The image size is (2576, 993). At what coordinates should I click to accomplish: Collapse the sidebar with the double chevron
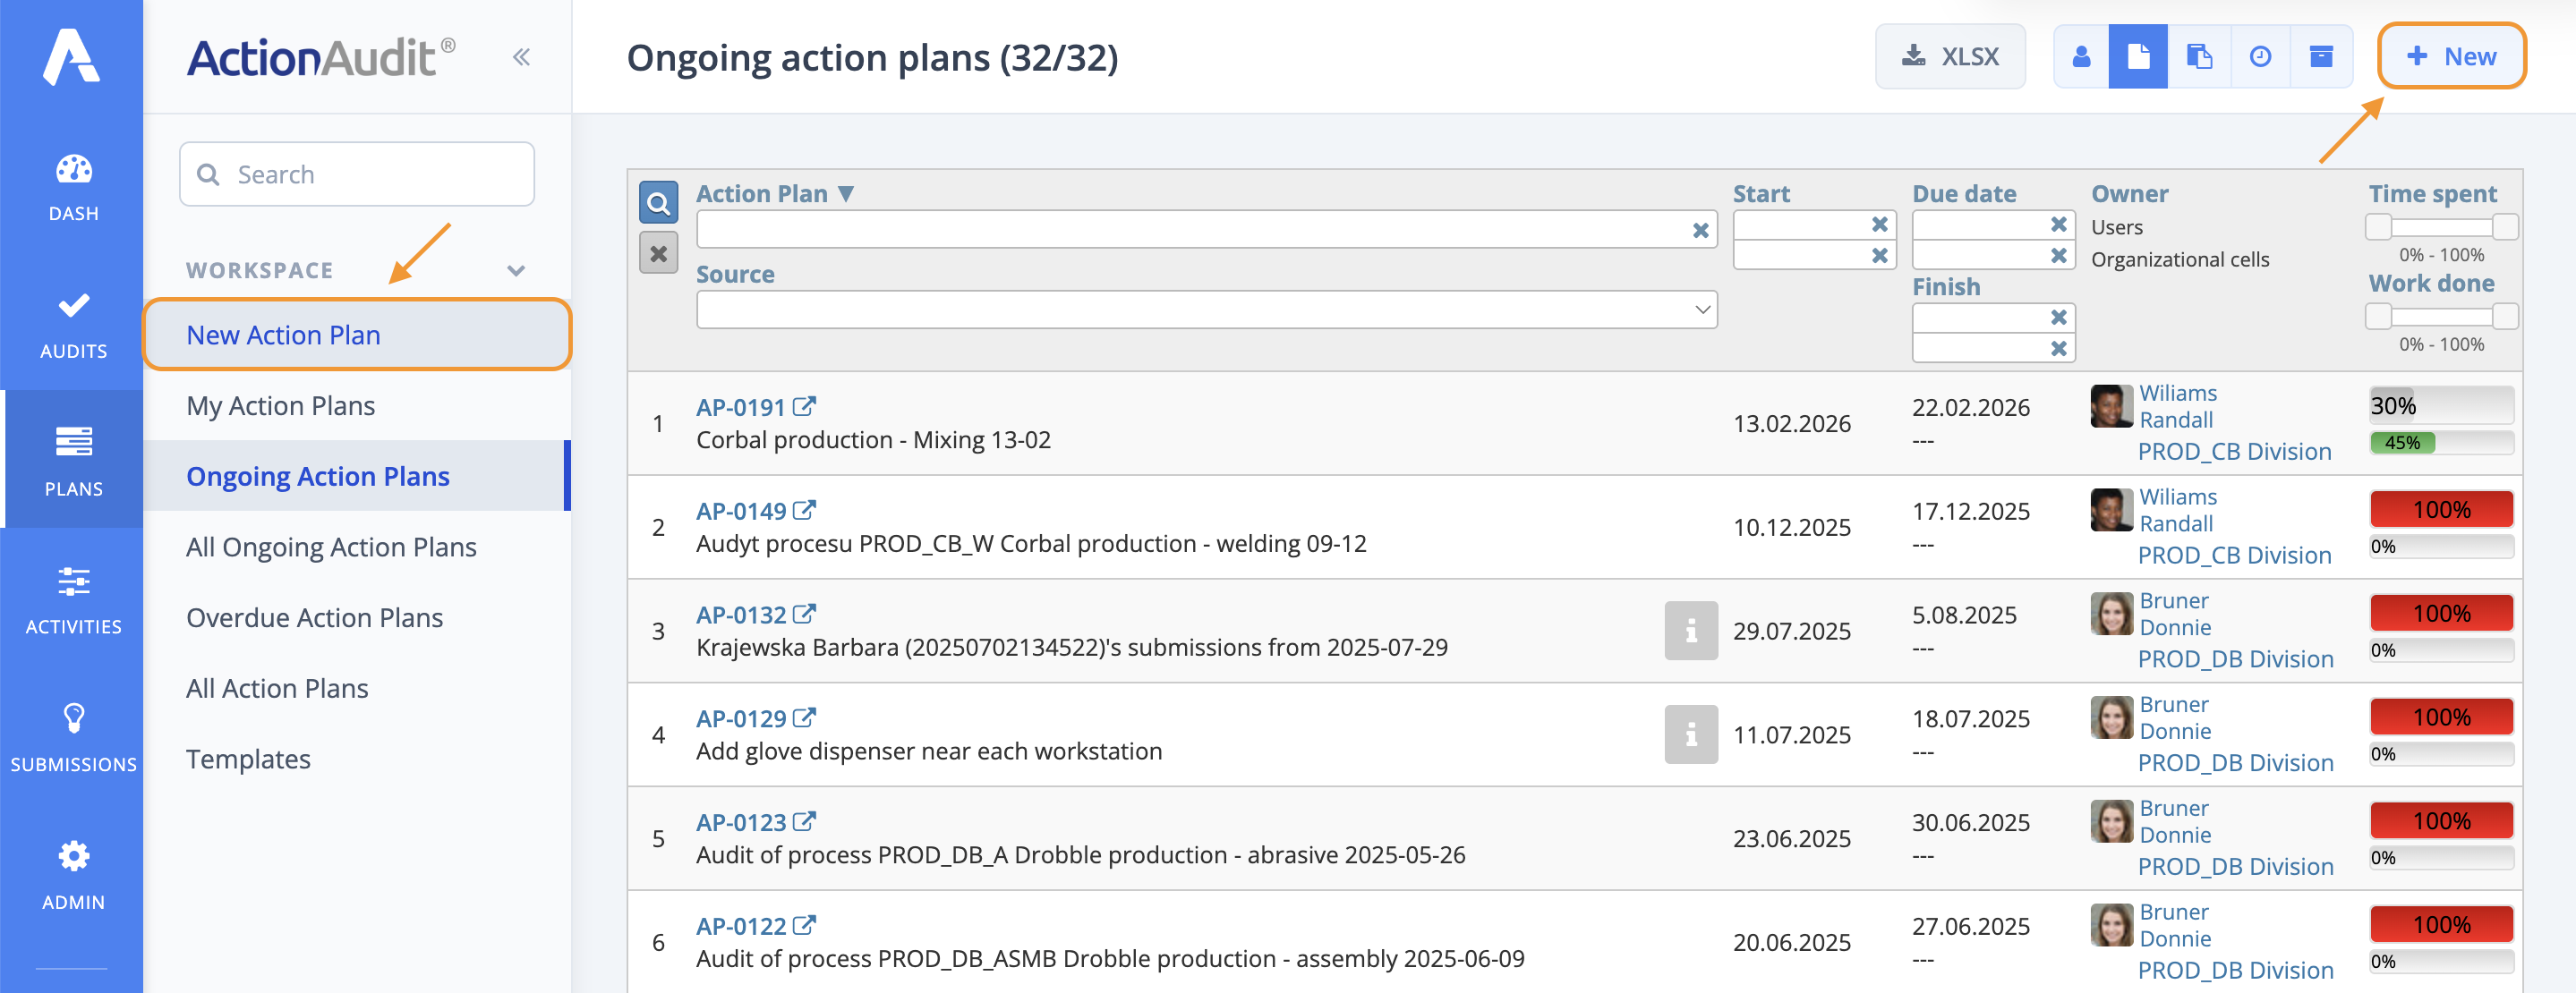pyautogui.click(x=521, y=57)
